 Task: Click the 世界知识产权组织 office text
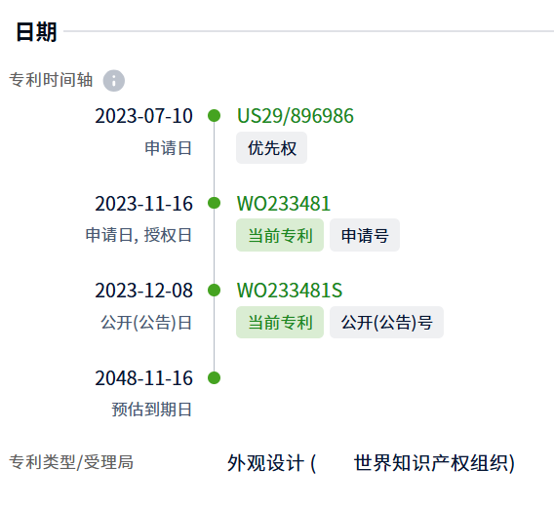pos(431,463)
